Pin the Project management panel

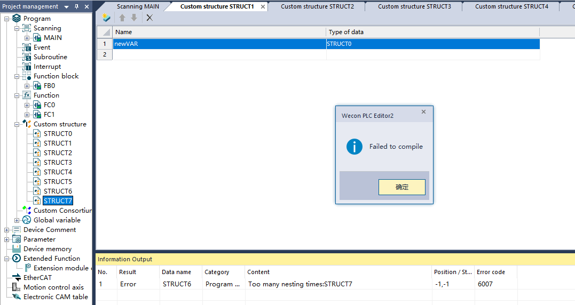76,6
